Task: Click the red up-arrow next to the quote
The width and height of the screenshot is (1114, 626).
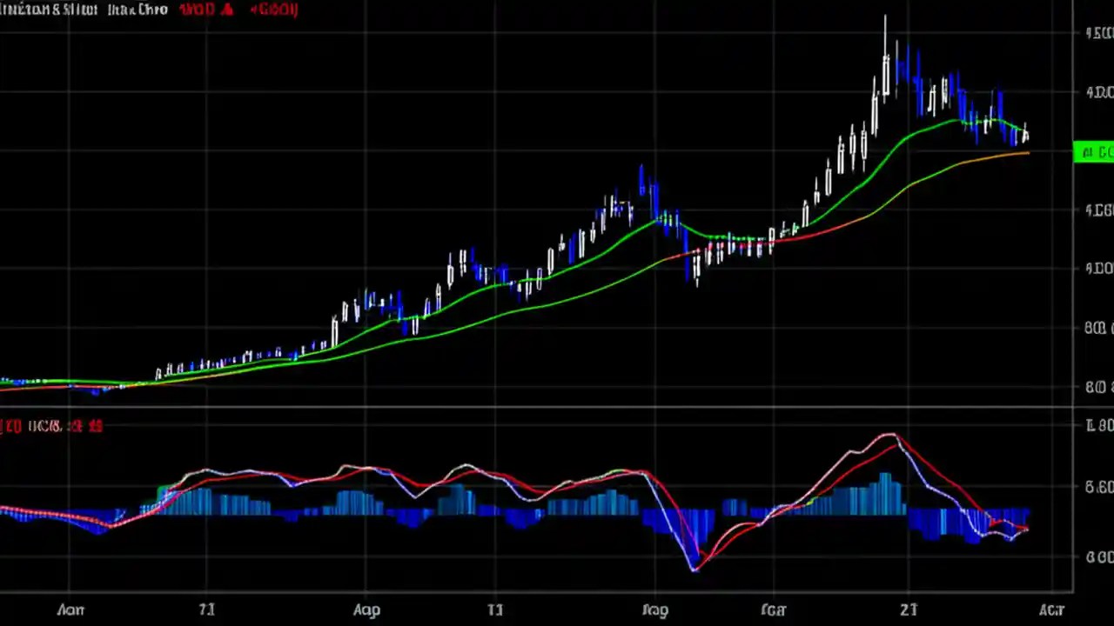Action: pos(228,10)
